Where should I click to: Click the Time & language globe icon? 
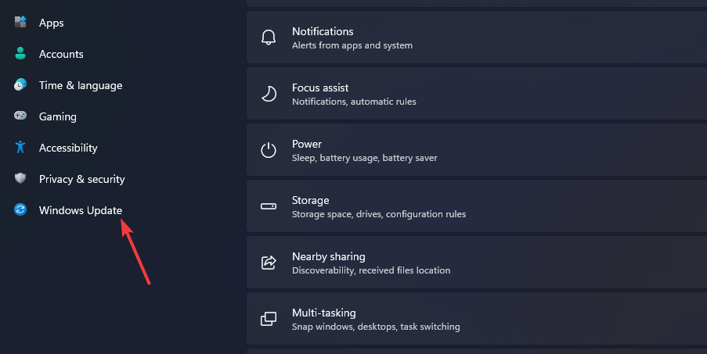pyautogui.click(x=21, y=85)
